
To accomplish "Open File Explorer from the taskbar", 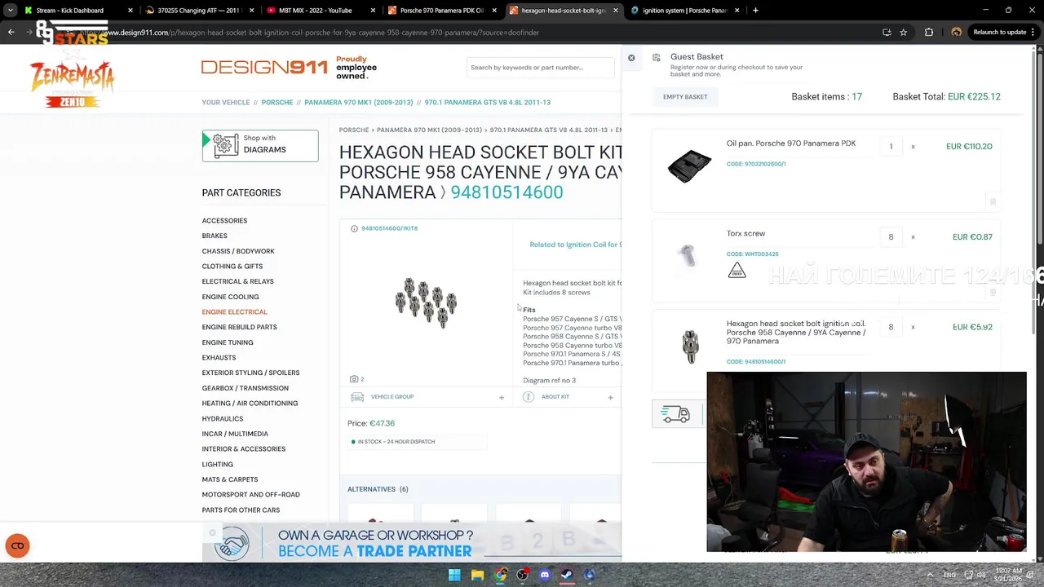I will 477,575.
